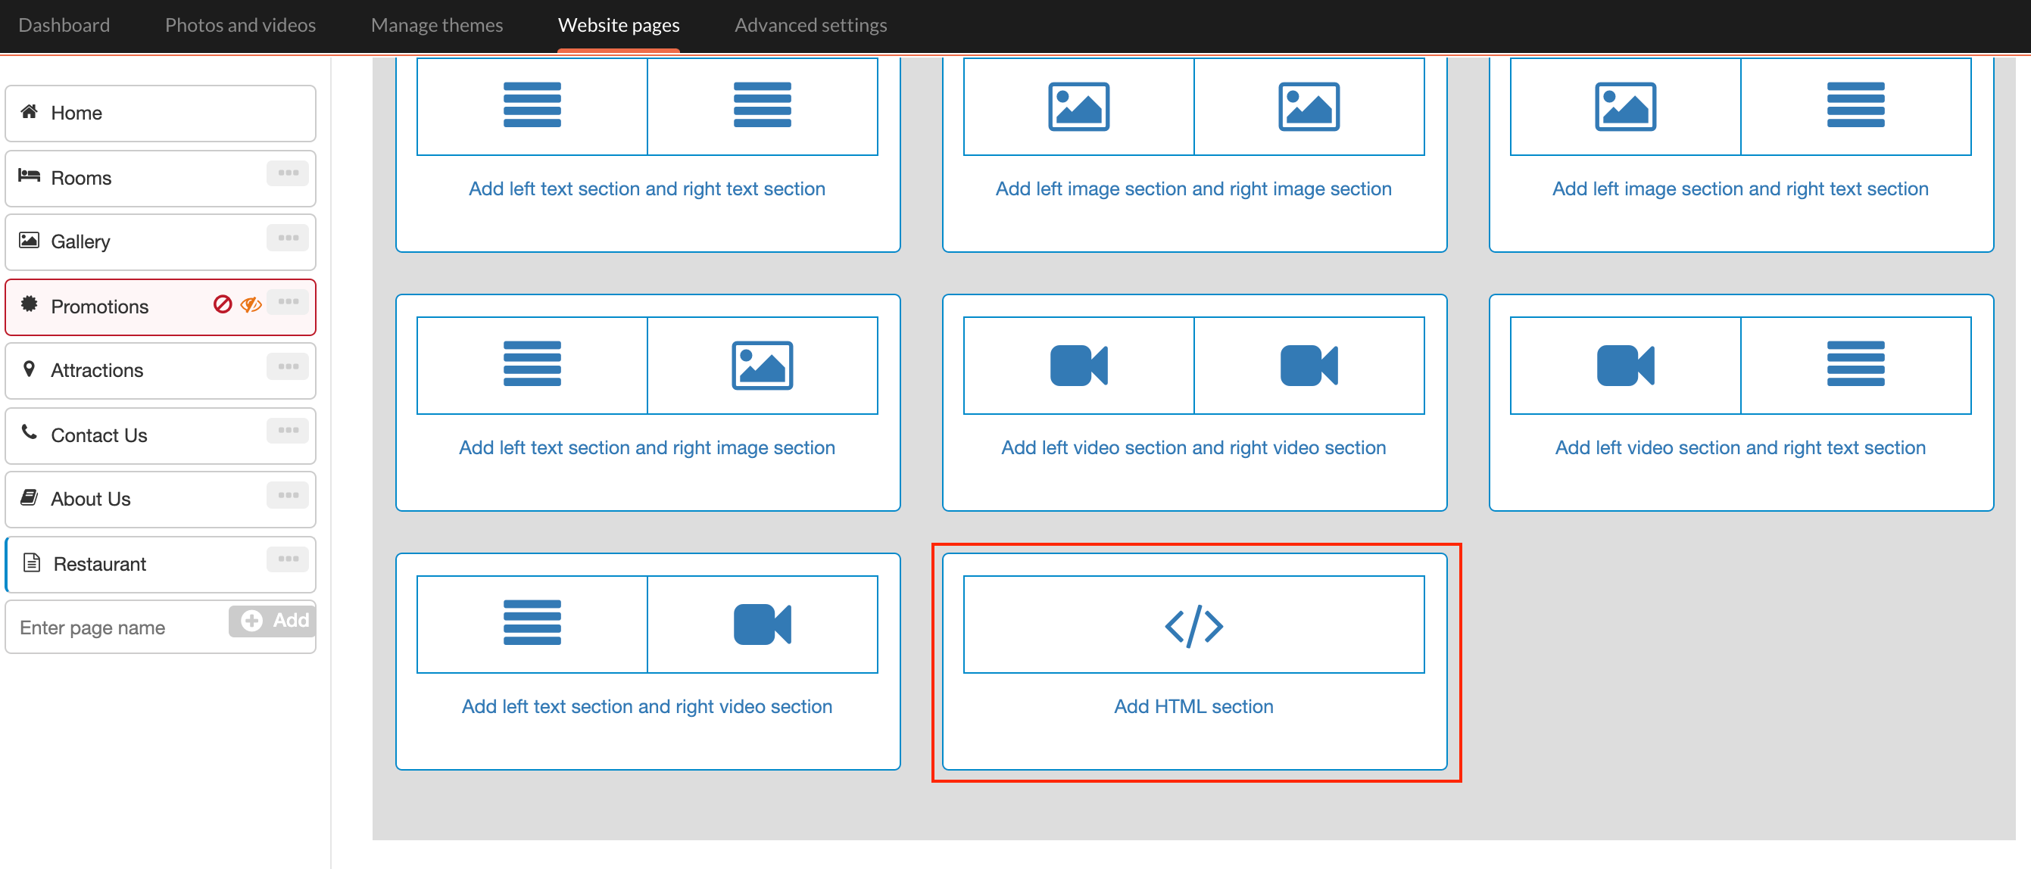Select the Attractions page in sidebar

point(161,370)
